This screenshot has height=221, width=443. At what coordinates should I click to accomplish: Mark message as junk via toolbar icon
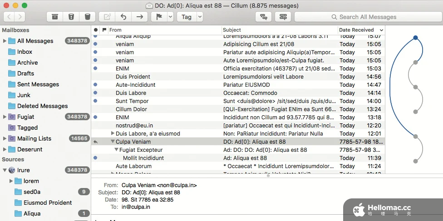pyautogui.click(x=71, y=17)
